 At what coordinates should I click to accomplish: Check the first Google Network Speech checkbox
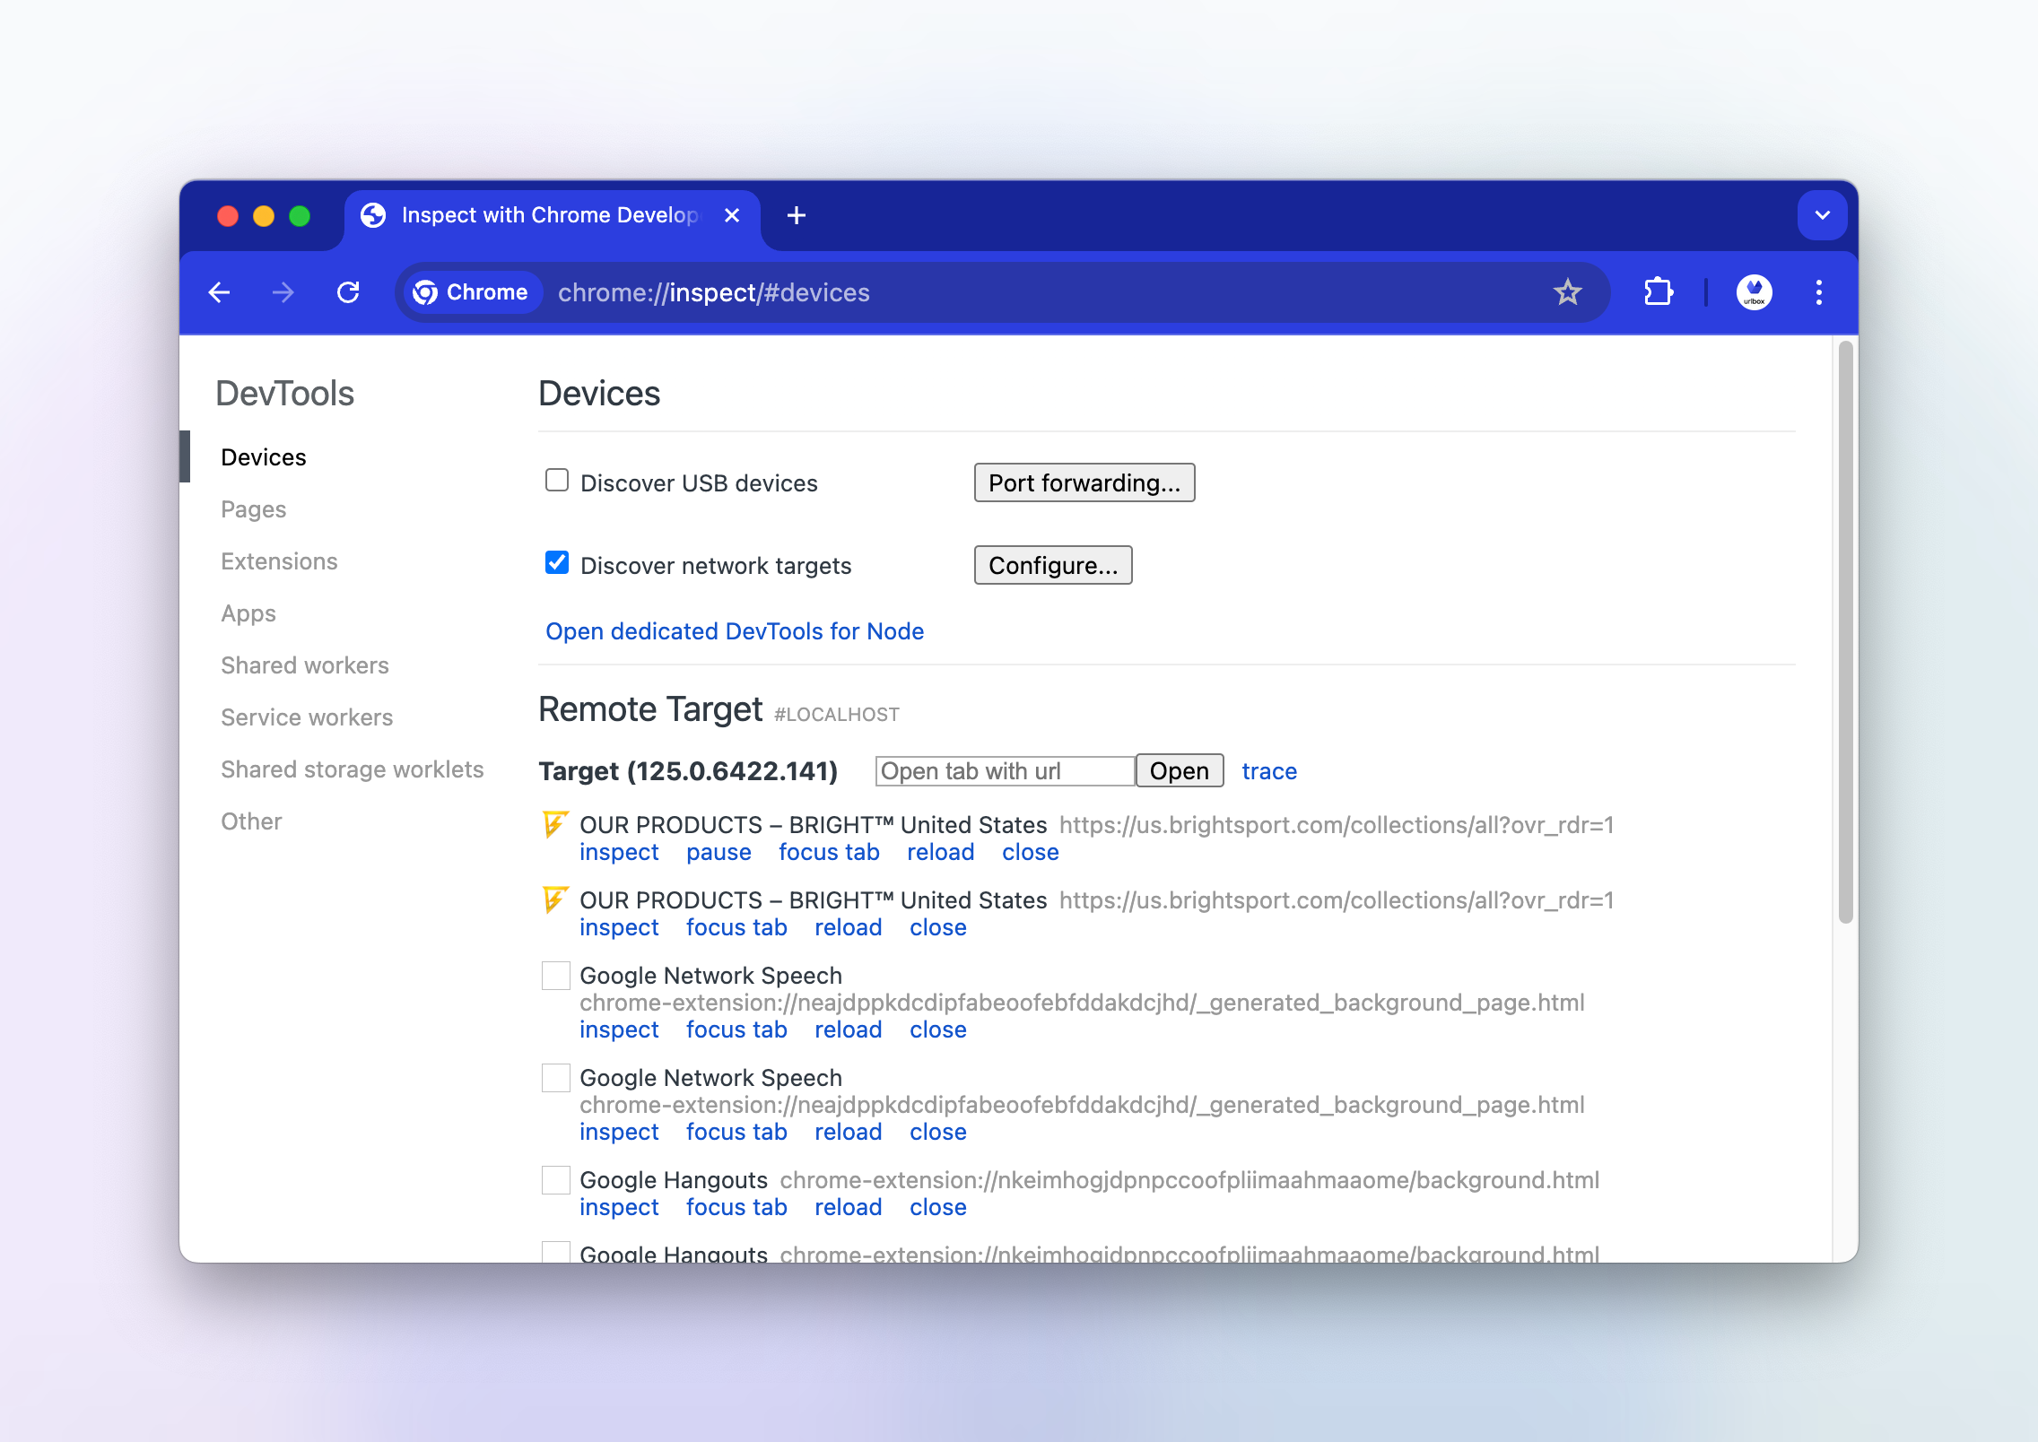[555, 975]
